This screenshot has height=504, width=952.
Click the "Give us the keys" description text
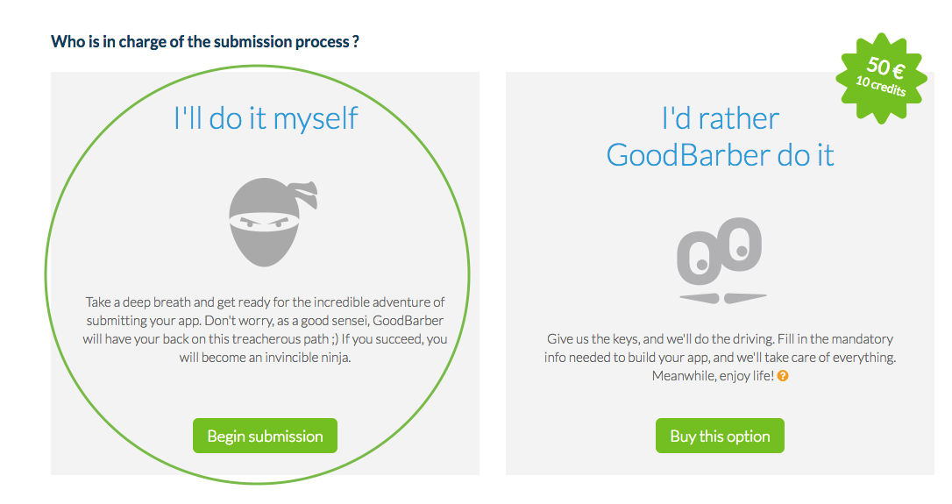click(x=720, y=357)
